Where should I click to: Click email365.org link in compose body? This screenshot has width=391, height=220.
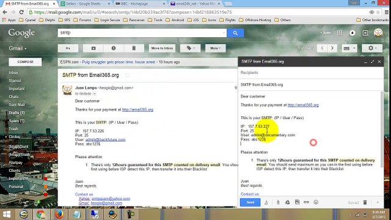[303, 105]
